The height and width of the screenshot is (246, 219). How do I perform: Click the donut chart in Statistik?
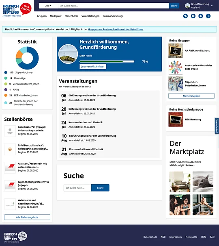27,58
